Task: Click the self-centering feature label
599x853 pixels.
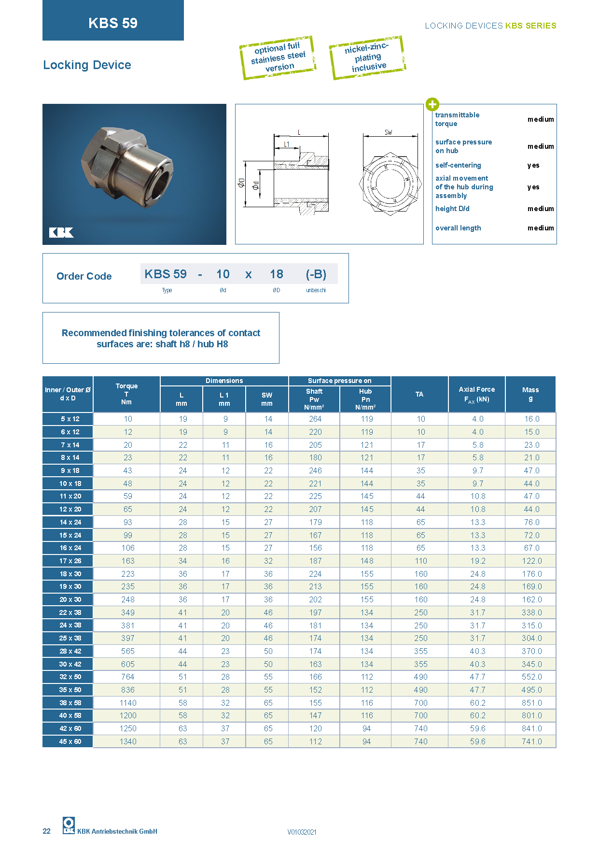Action: pyautogui.click(x=458, y=165)
